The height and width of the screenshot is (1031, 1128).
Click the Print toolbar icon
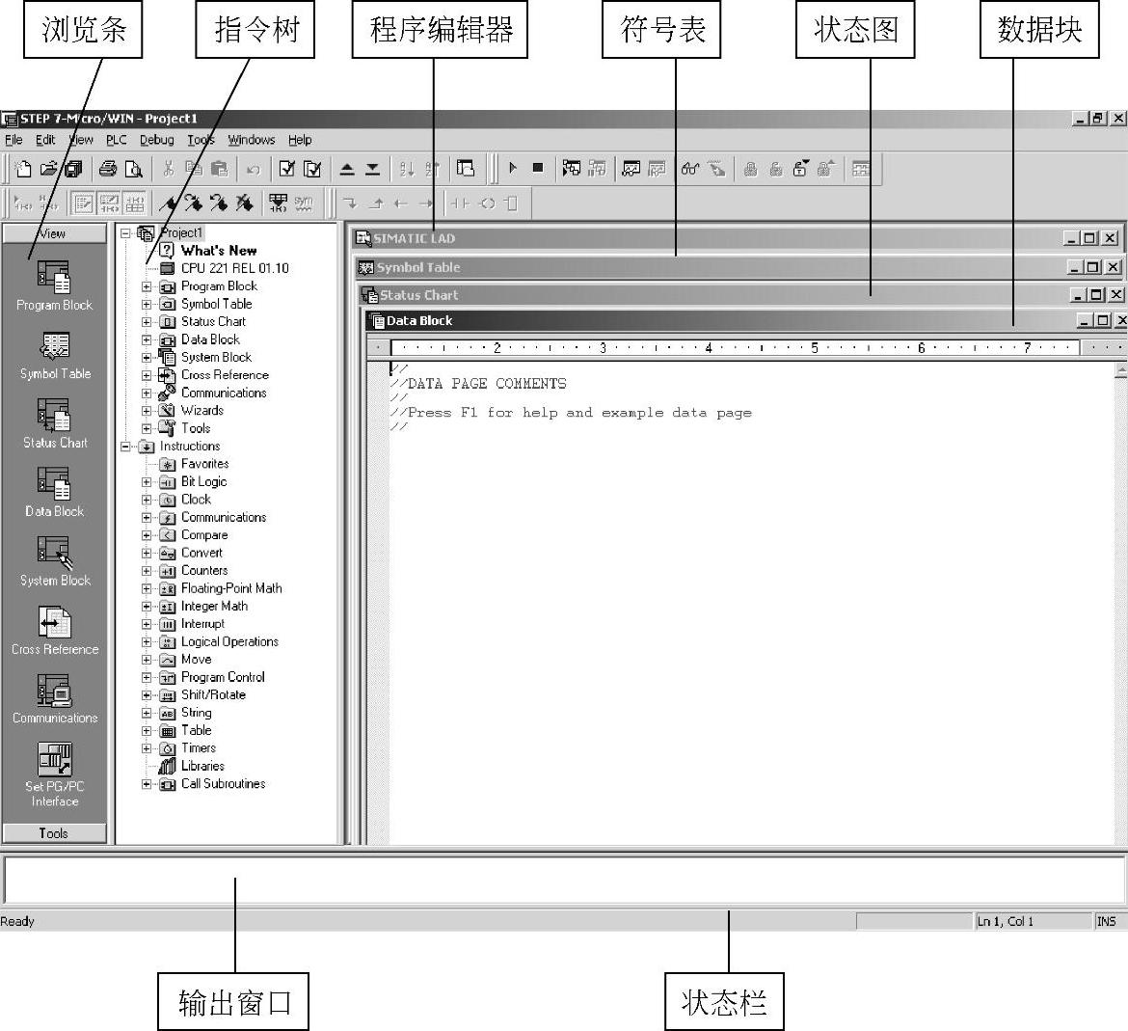tap(108, 169)
